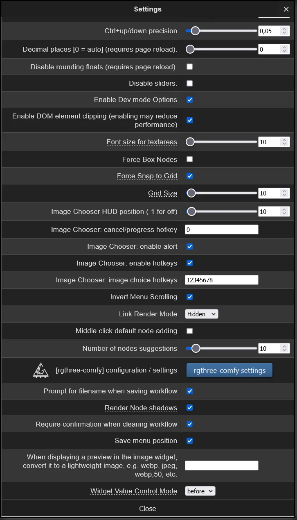Toggle Invert Menu Scrolling checkbox
Image resolution: width=297 pixels, height=520 pixels.
pos(189,297)
